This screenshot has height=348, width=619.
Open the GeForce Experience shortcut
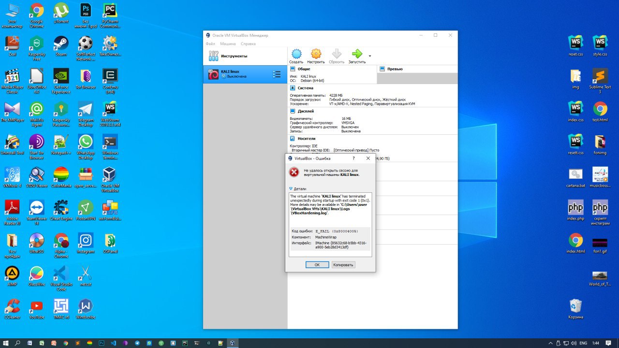[61, 81]
